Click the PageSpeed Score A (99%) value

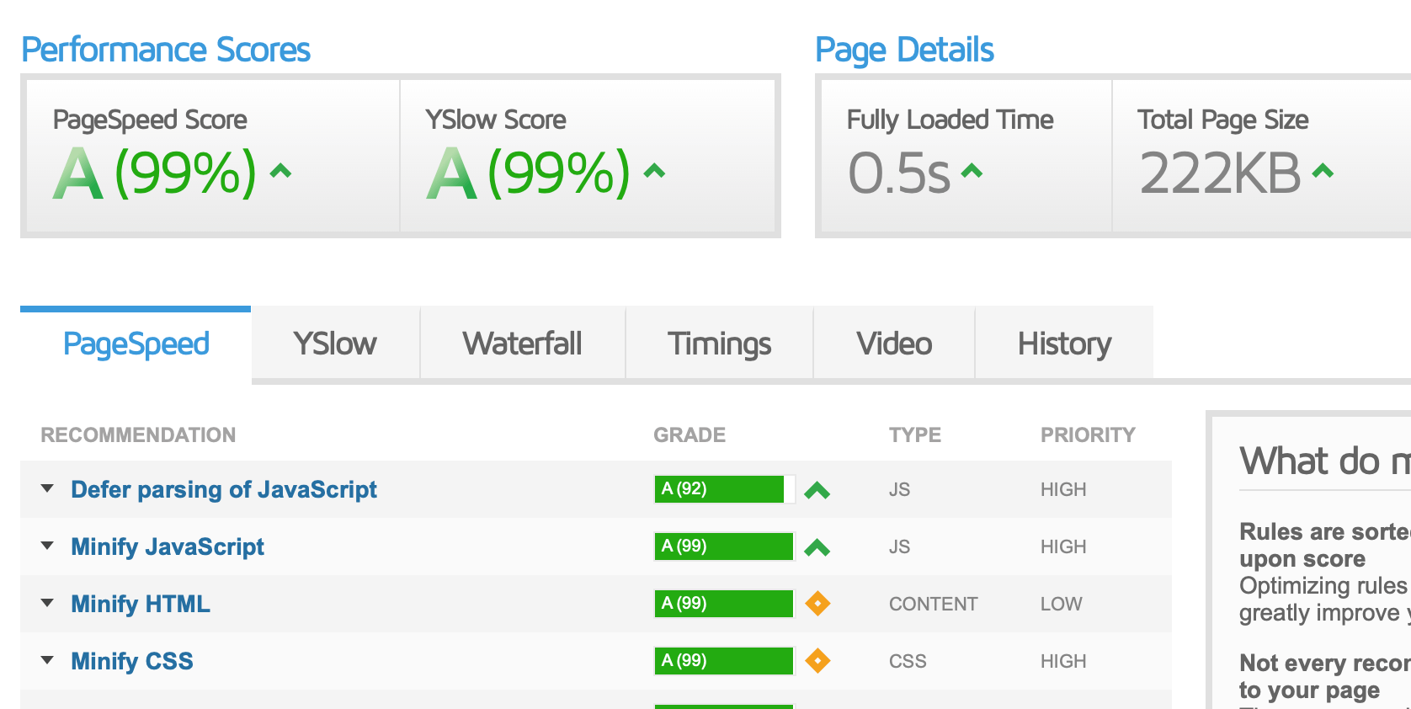click(x=155, y=173)
